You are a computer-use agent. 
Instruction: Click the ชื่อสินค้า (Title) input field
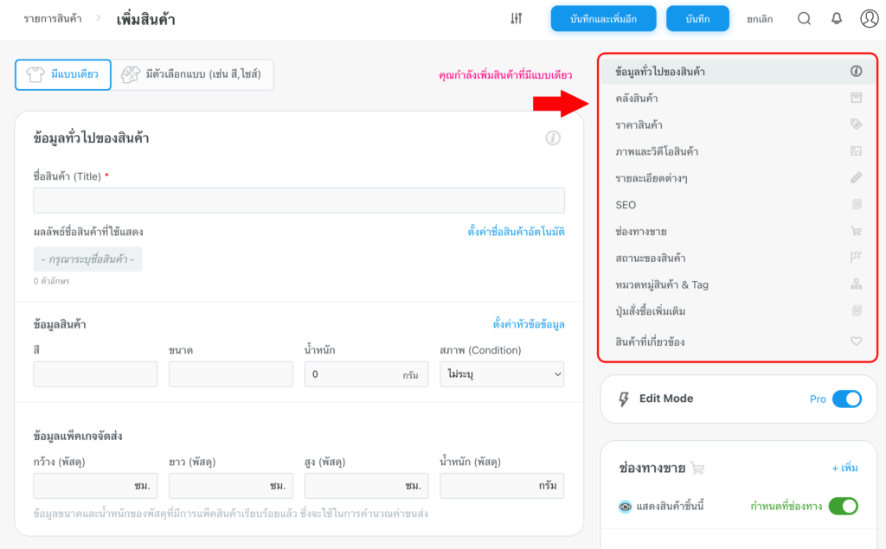tap(299, 201)
